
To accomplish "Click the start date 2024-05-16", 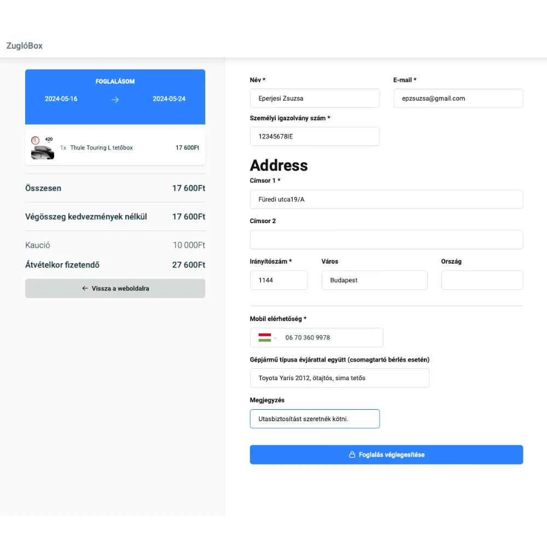I will pos(61,99).
